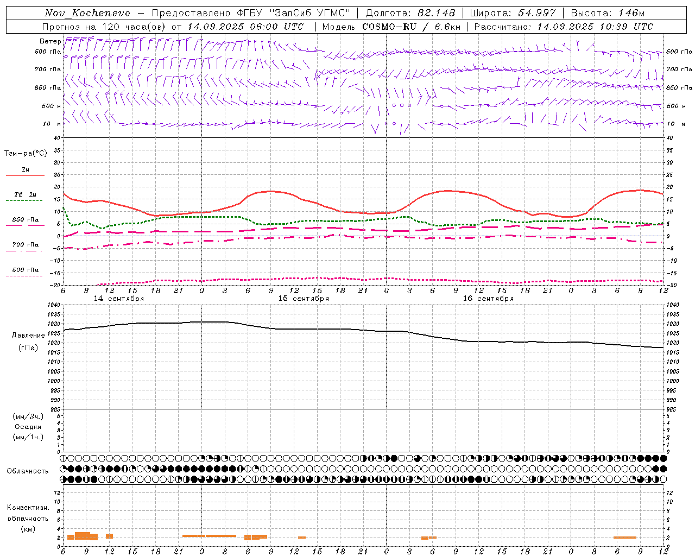Screen dimensions: 695x556
Task: Click the '(мм/3ч.)' precipitation unit label
Action: [x=28, y=416]
